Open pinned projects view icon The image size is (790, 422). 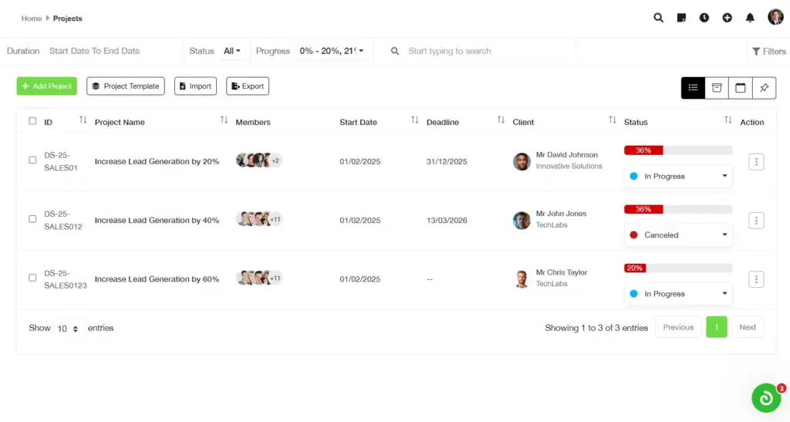click(x=764, y=88)
